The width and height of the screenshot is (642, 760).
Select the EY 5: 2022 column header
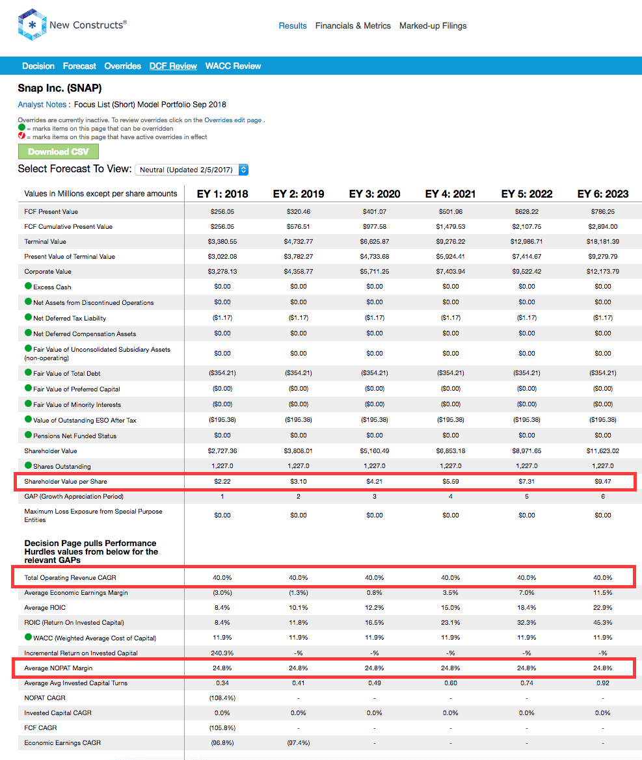coord(527,194)
